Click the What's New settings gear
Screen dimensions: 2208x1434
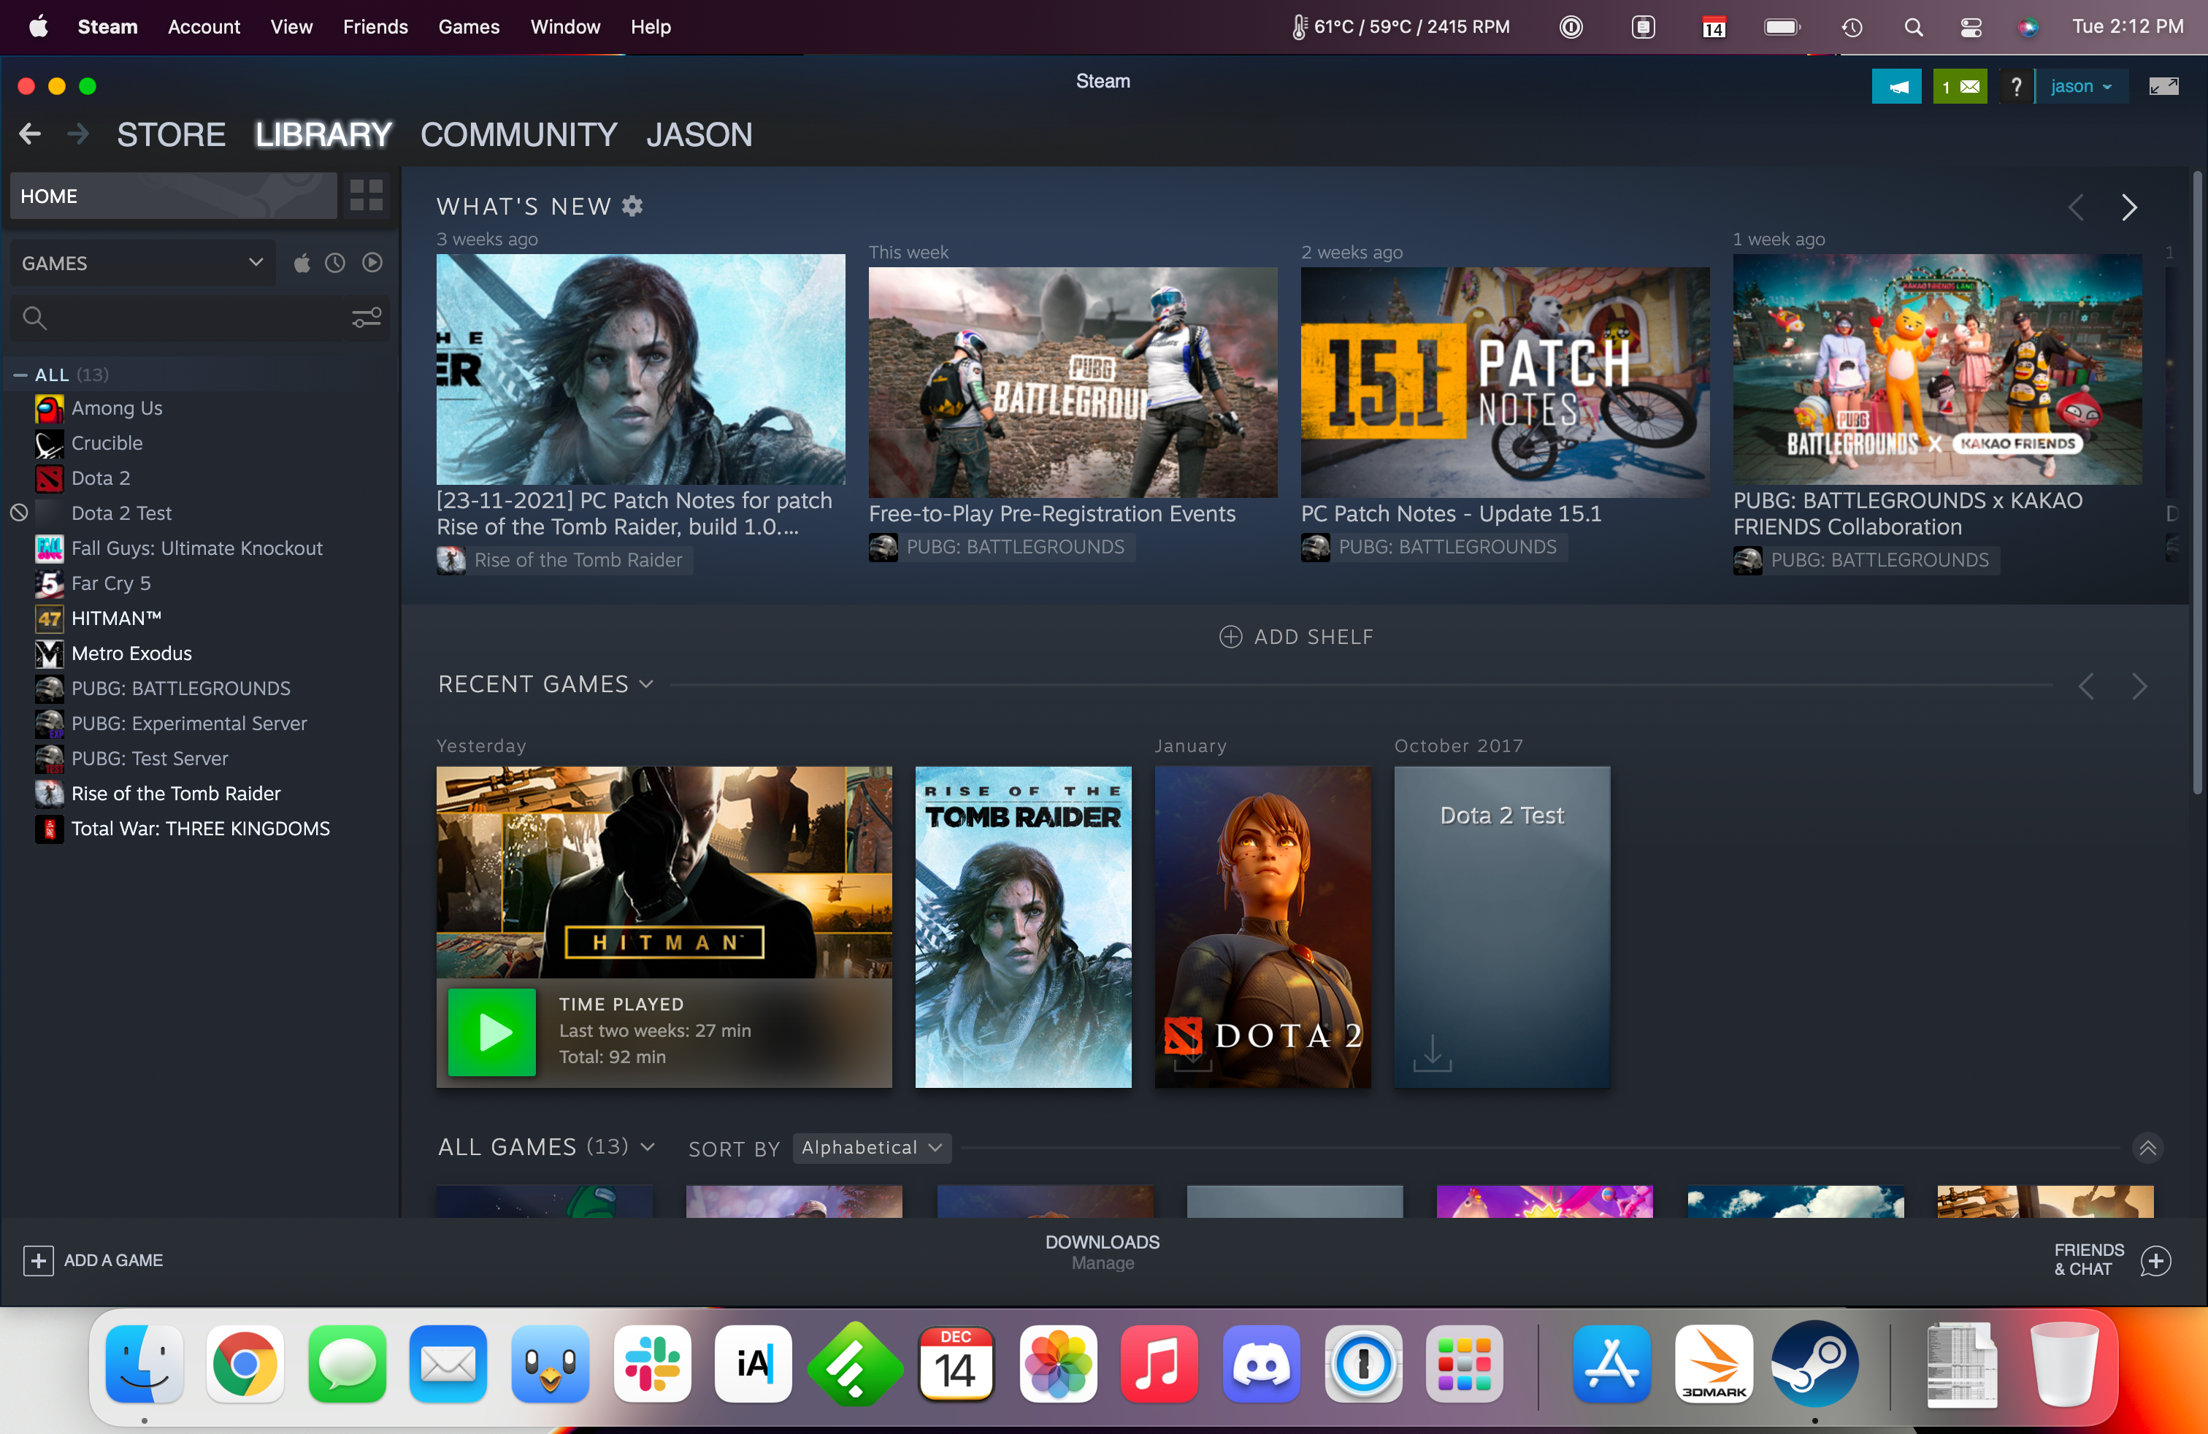coord(632,206)
